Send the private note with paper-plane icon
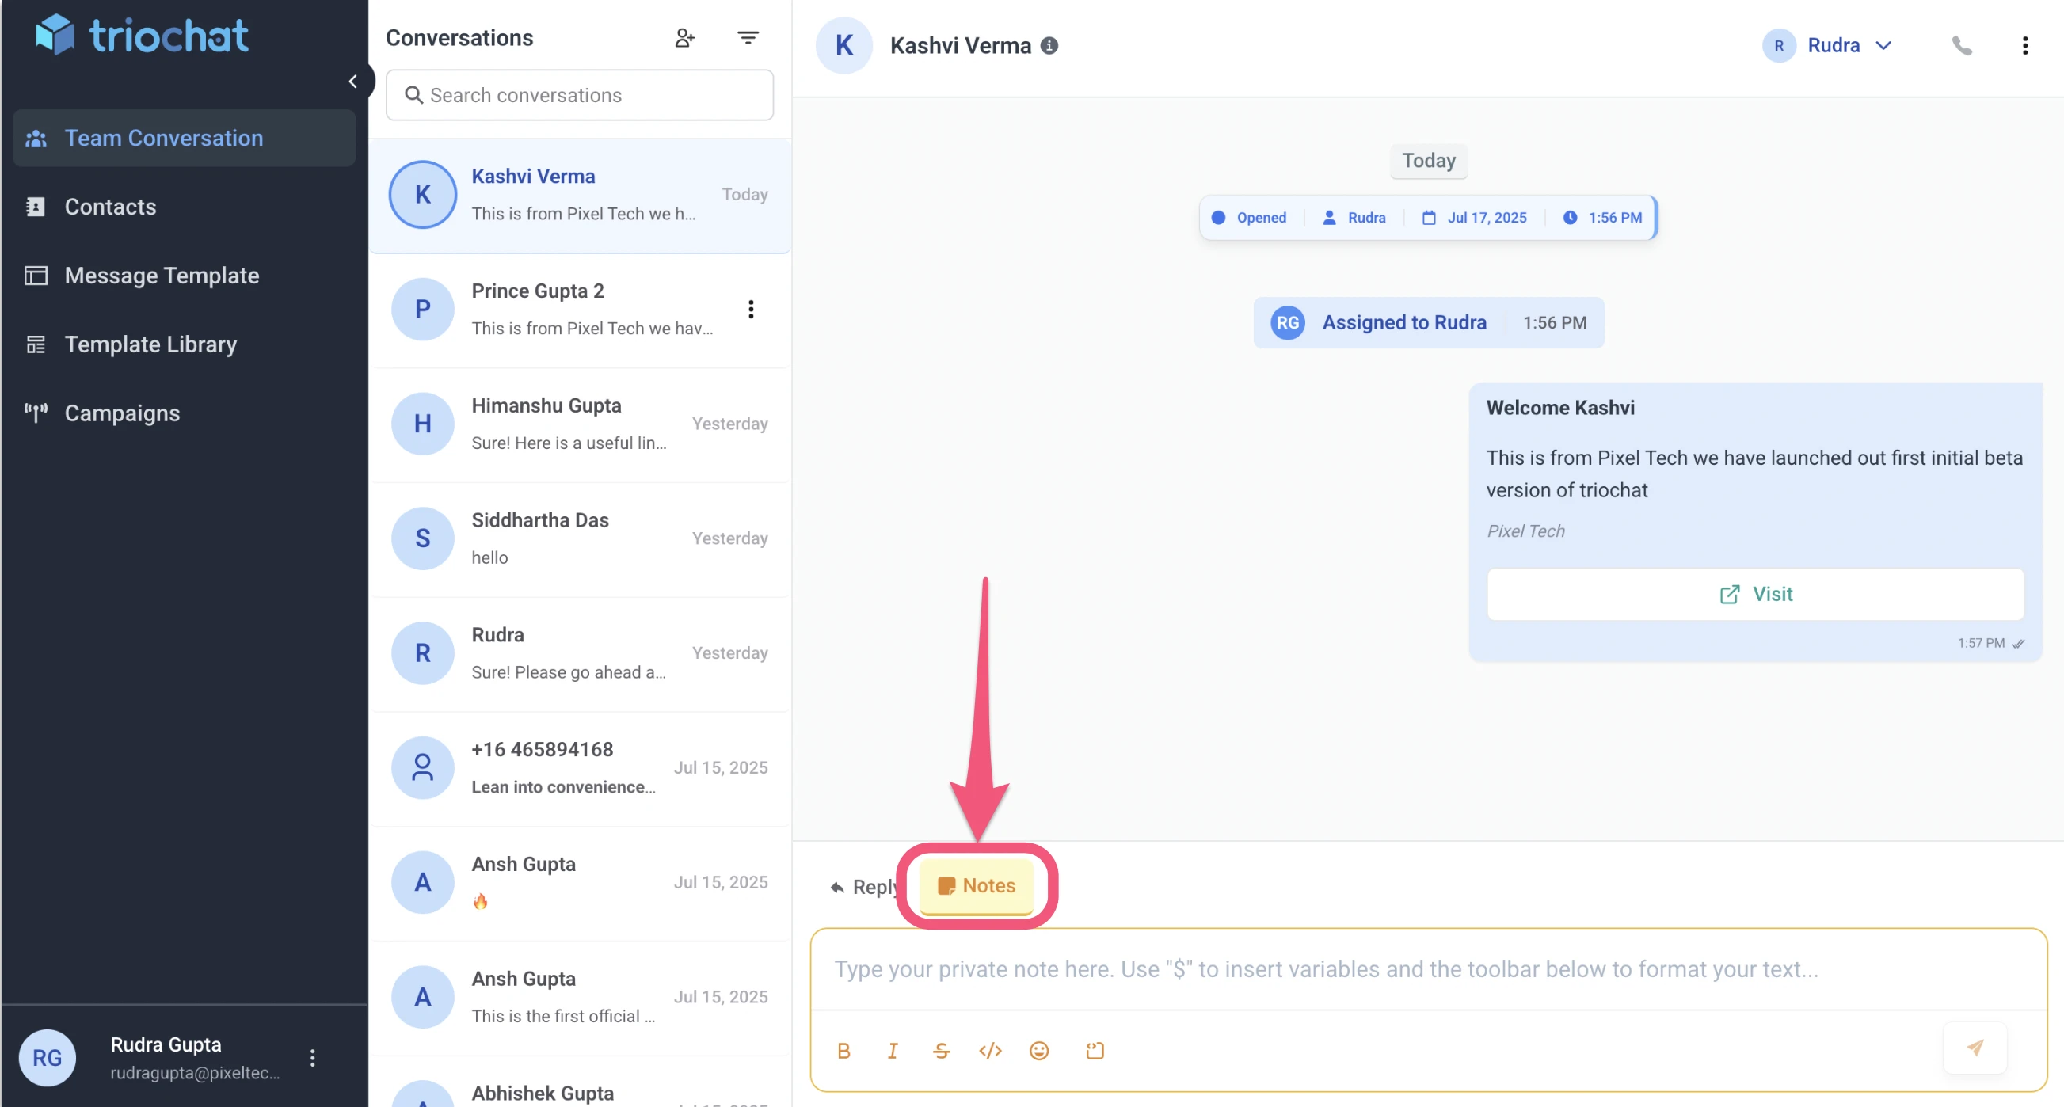2064x1107 pixels. pos(1975,1047)
